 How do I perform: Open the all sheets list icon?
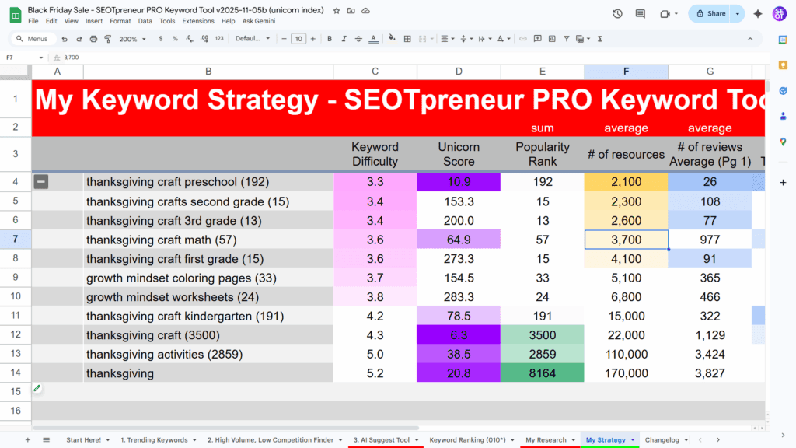pos(46,439)
